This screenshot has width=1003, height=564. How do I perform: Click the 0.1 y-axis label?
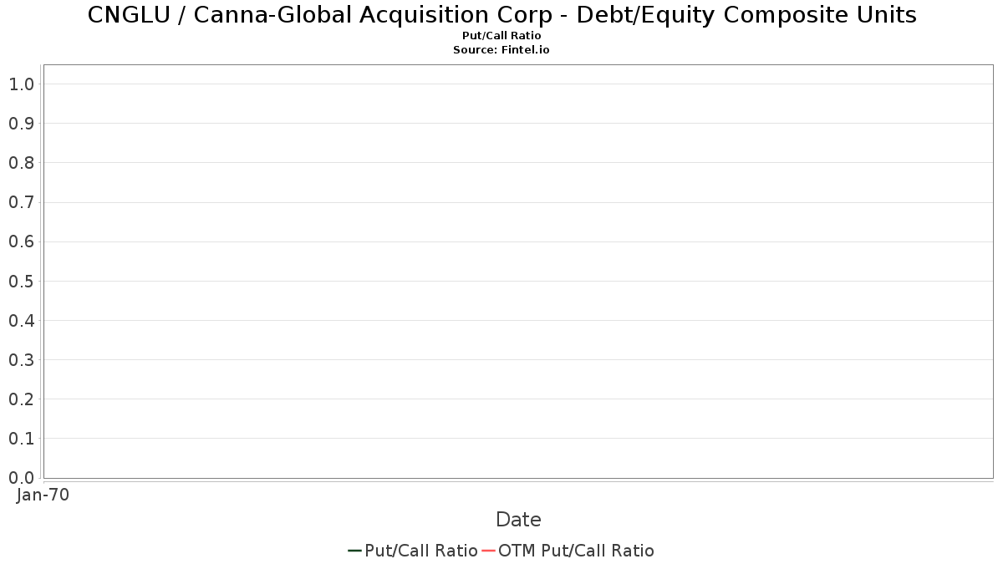[x=21, y=439]
